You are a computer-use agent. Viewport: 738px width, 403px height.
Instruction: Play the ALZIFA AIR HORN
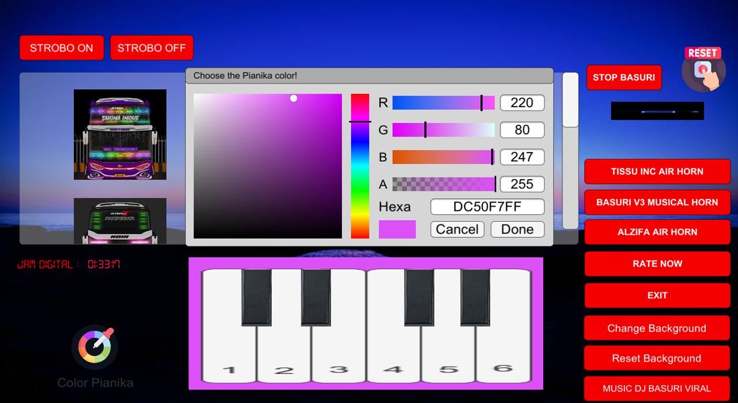[657, 232]
